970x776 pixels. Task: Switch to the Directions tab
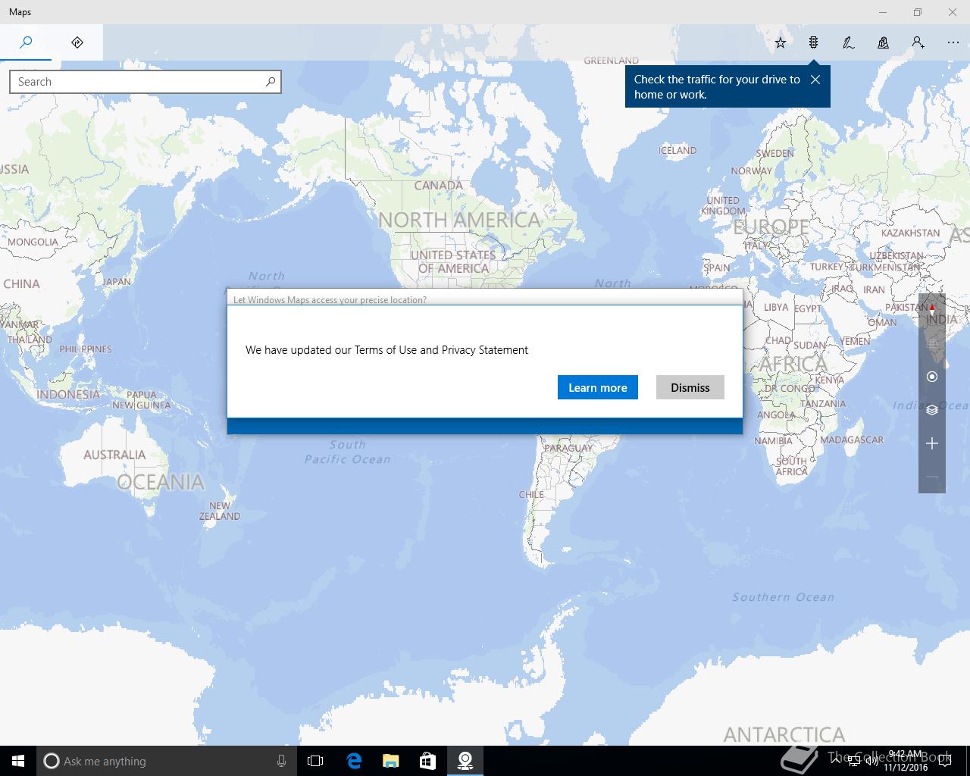coord(77,42)
